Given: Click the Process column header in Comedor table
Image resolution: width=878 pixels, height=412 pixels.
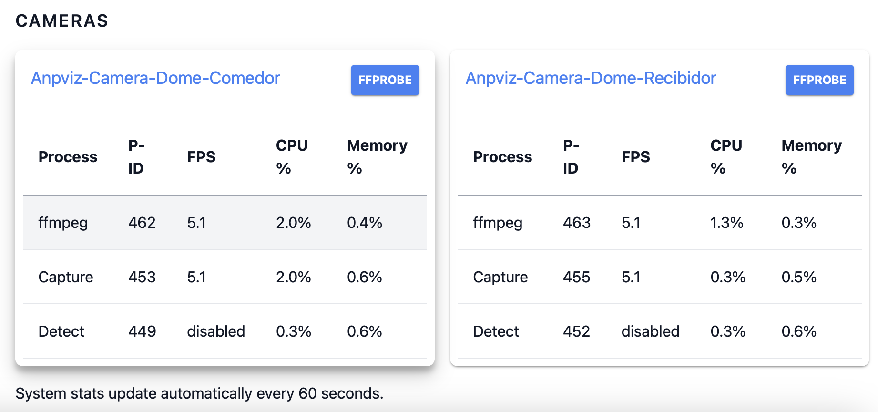Looking at the screenshot, I should coord(68,156).
